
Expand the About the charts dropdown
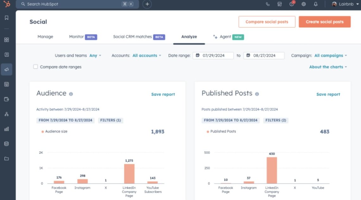(328, 67)
